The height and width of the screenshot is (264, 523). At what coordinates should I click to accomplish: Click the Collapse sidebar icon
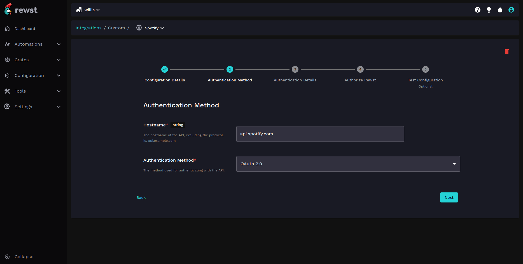(8, 257)
